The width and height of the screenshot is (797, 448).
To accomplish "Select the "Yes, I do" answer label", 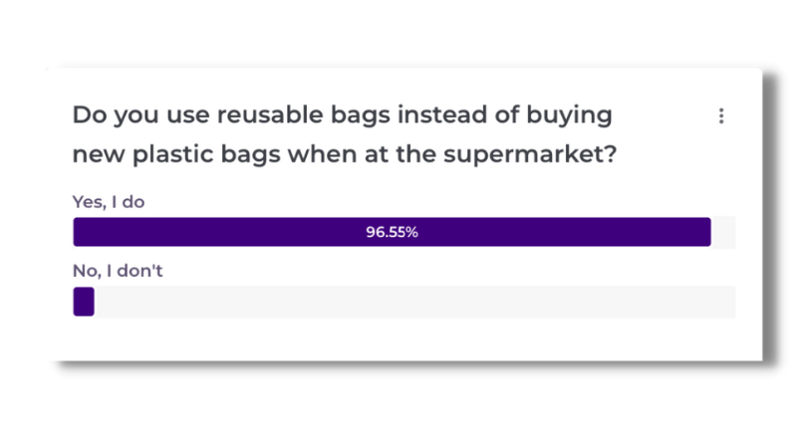I will pos(109,202).
